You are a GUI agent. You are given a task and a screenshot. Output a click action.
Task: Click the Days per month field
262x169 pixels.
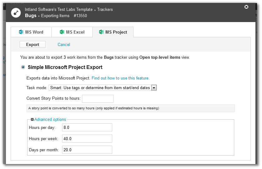(87, 150)
